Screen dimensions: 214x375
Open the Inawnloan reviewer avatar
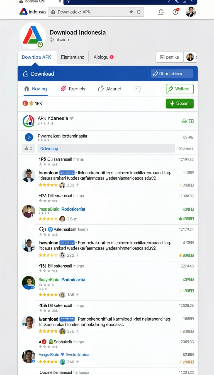pyautogui.click(x=29, y=245)
